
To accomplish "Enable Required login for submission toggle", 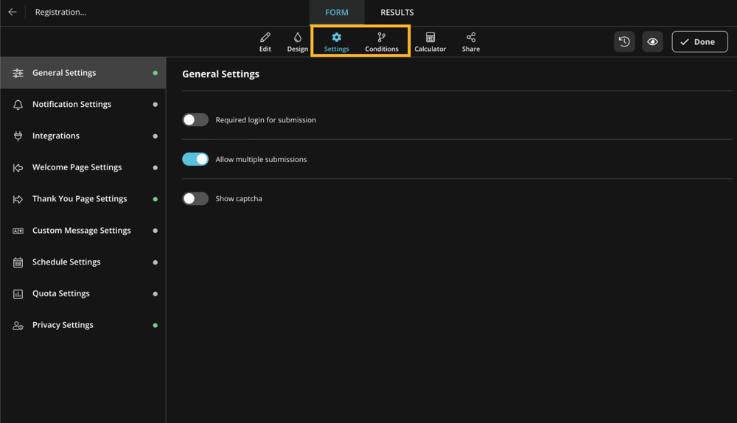I will (195, 120).
